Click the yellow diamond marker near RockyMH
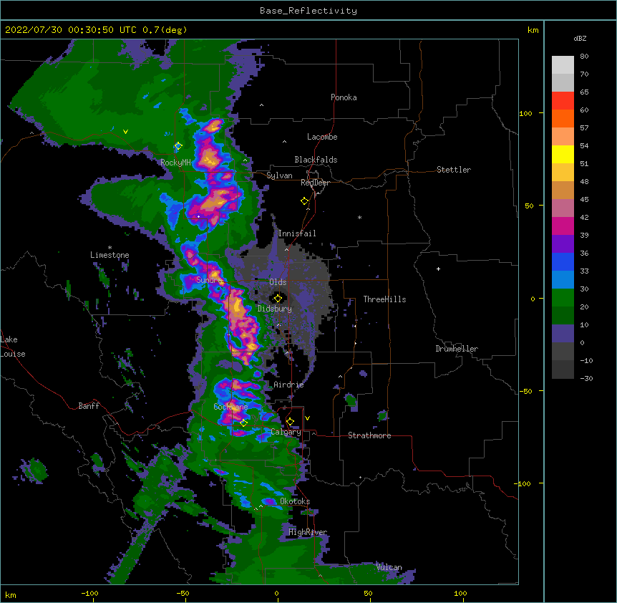 (178, 146)
